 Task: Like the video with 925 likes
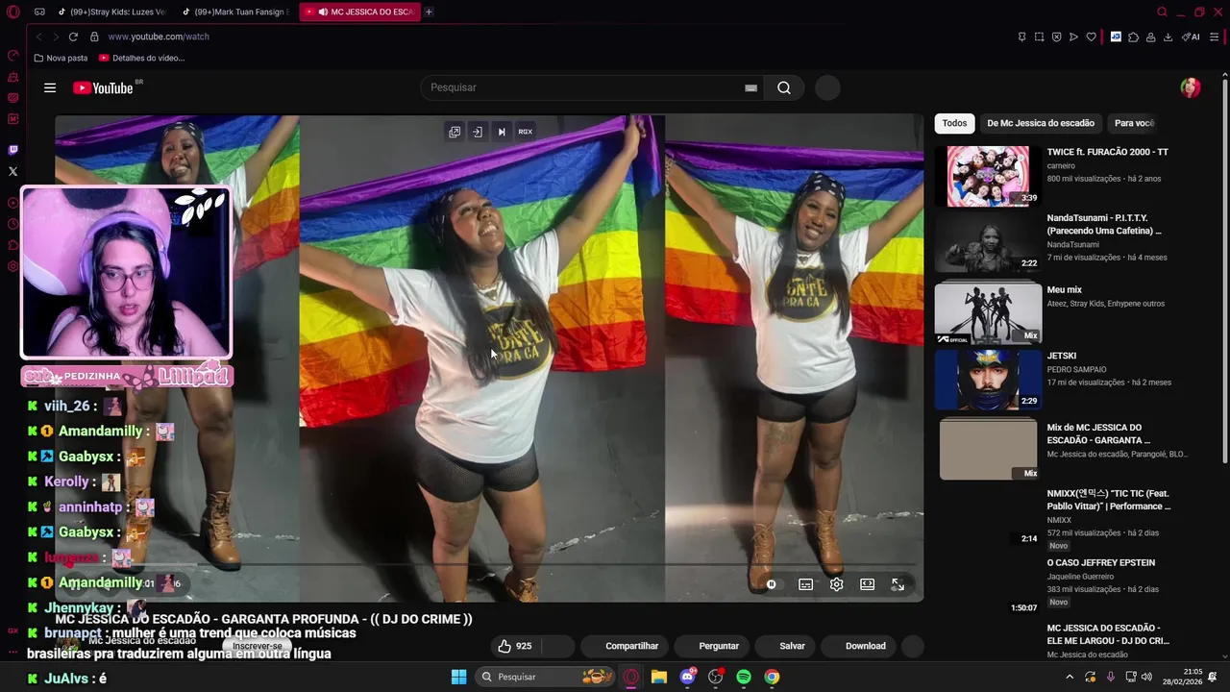515,646
